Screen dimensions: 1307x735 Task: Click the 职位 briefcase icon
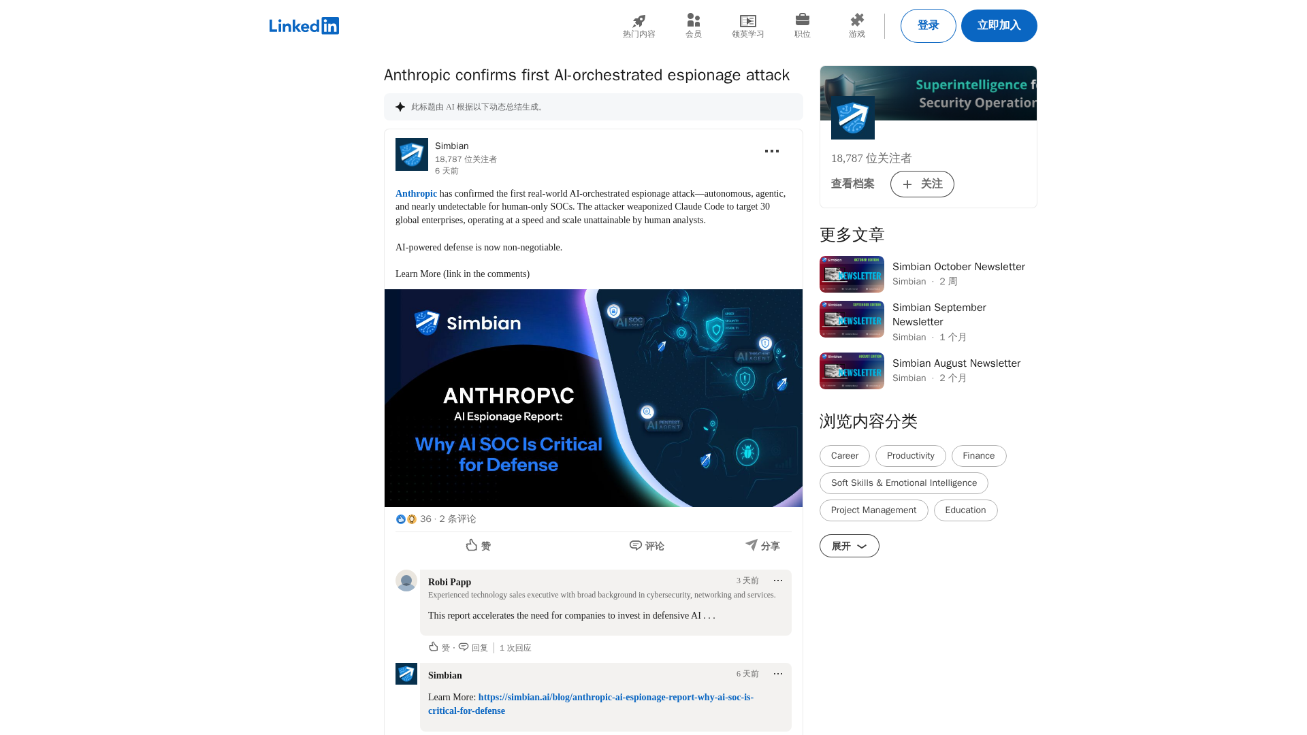pyautogui.click(x=802, y=20)
